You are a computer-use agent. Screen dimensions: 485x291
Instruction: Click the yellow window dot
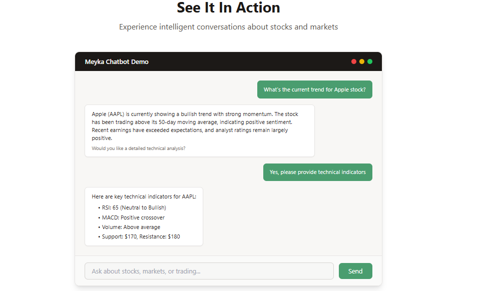[362, 61]
